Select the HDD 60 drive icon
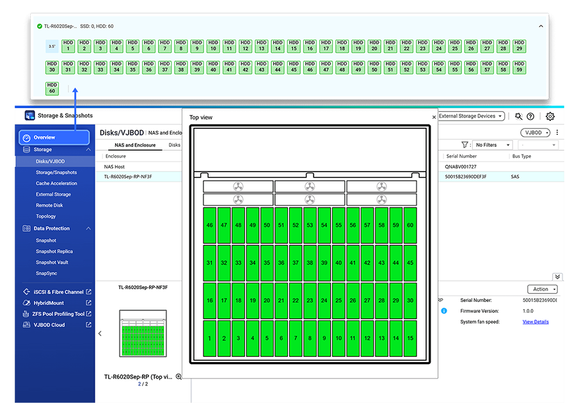 [x=52, y=86]
